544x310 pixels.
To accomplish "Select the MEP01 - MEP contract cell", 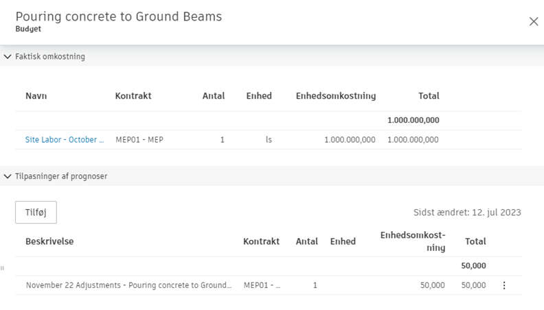I will tap(139, 140).
